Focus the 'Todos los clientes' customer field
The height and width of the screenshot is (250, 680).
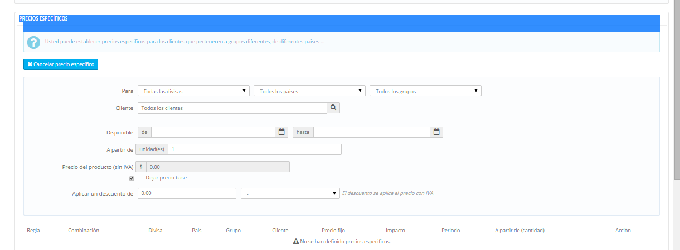coord(232,108)
